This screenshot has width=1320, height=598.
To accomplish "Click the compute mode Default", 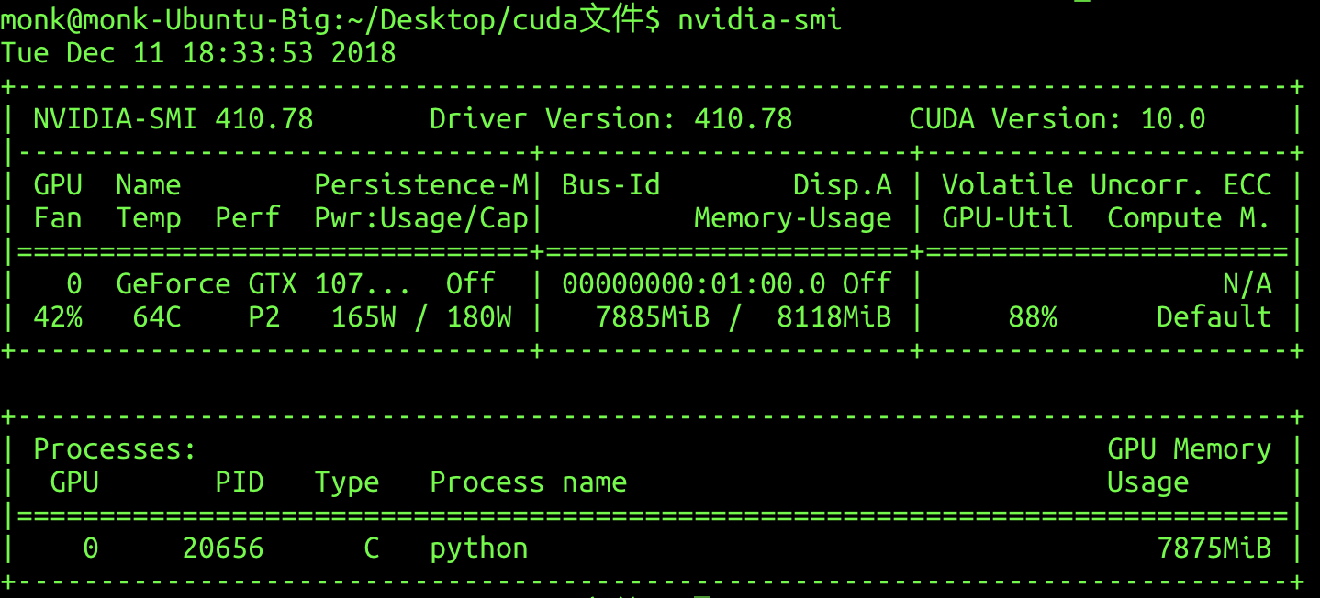I will point(1214,317).
